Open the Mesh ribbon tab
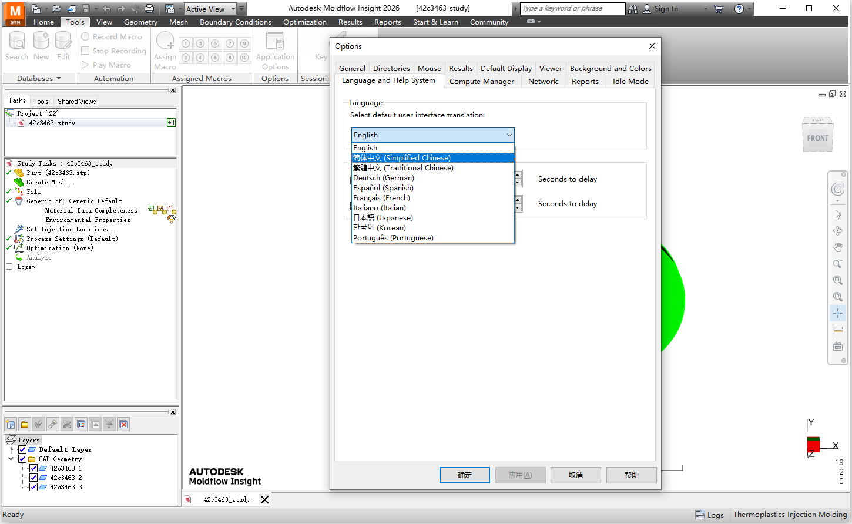Image resolution: width=852 pixels, height=524 pixels. tap(179, 22)
